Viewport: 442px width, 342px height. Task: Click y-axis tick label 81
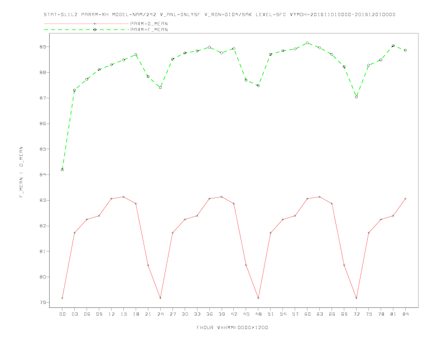42,251
